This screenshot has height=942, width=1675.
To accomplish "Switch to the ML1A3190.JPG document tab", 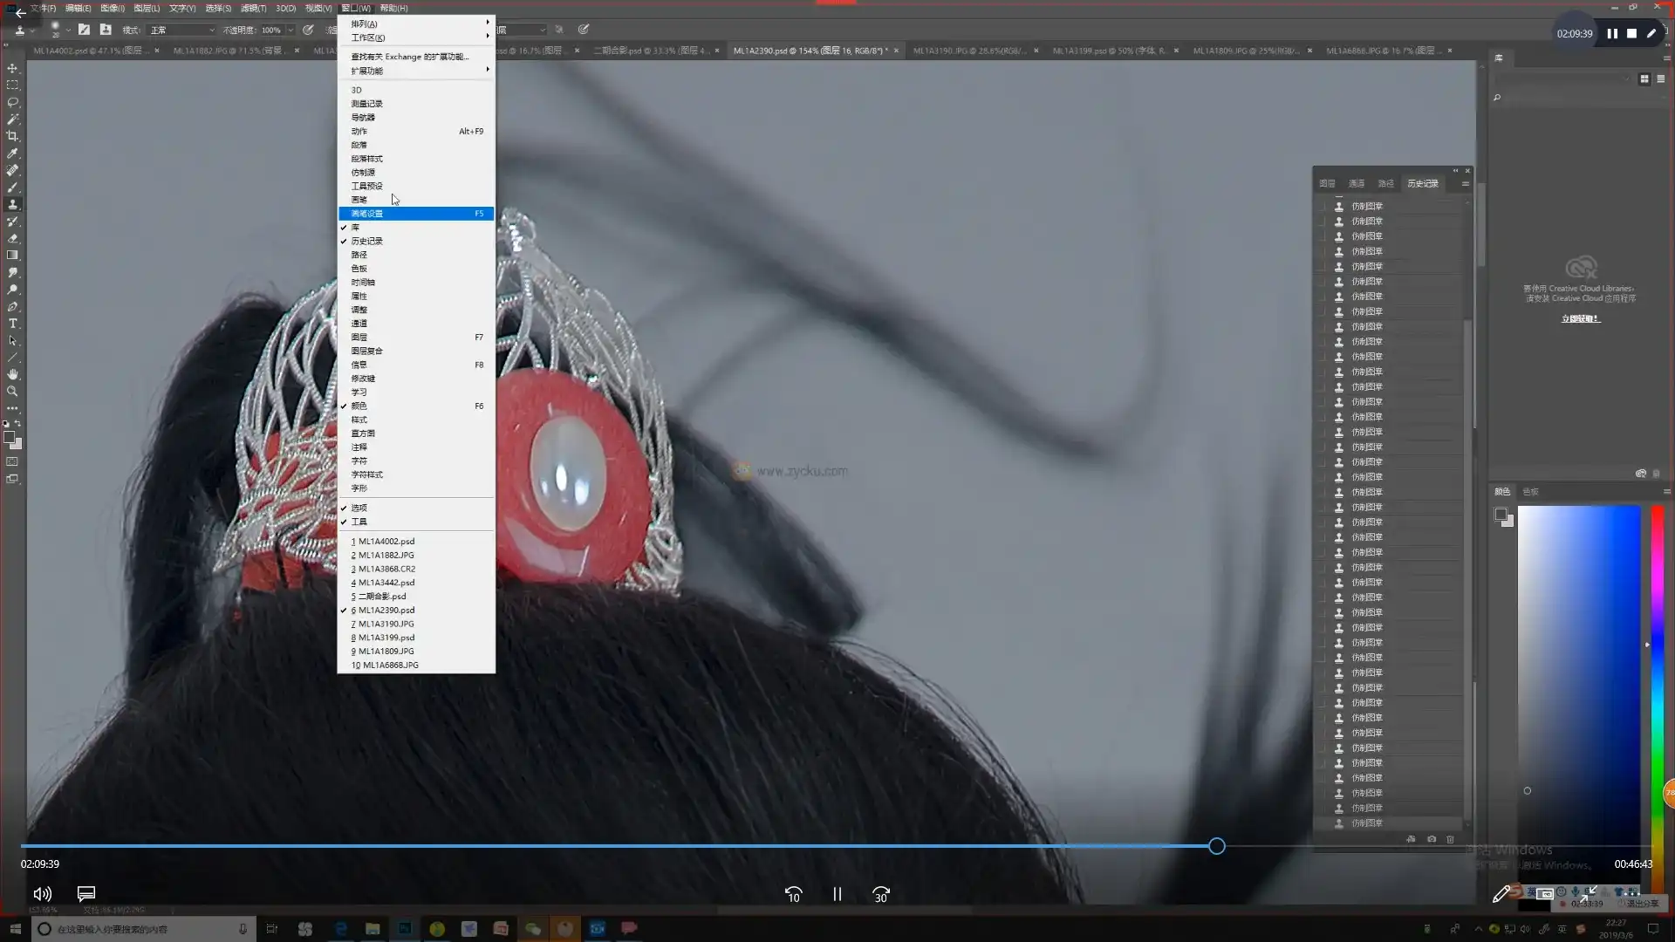I will (x=968, y=51).
